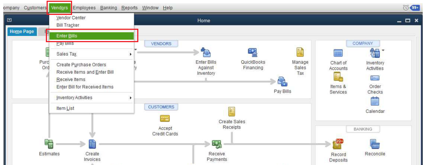This screenshot has height=165, width=423.
Task: Click the BANKING section header button
Action: (x=363, y=129)
